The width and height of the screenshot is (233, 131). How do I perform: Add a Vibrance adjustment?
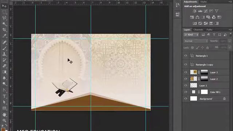tap(217, 11)
